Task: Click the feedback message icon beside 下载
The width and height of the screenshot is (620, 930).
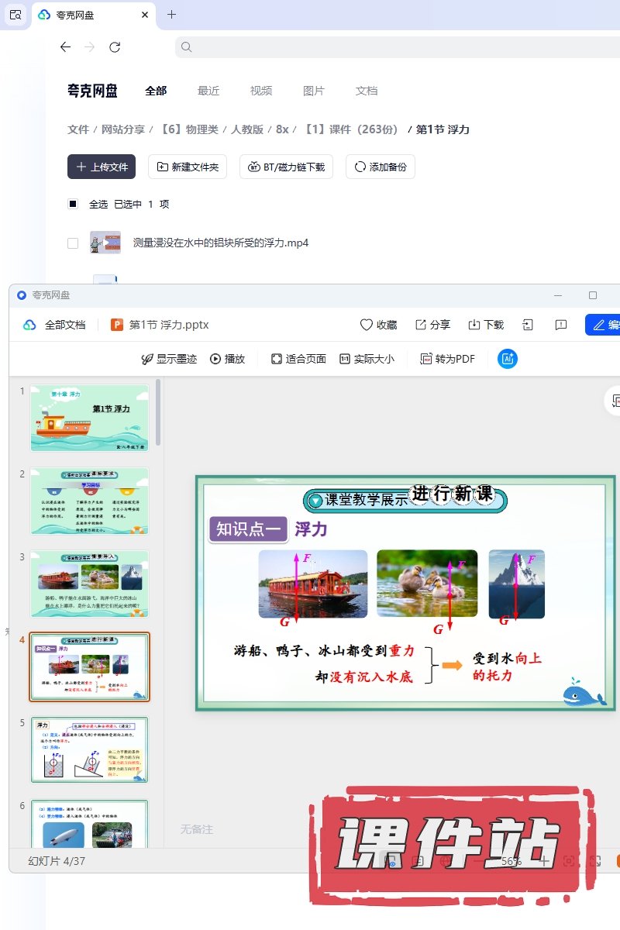Action: click(x=562, y=325)
